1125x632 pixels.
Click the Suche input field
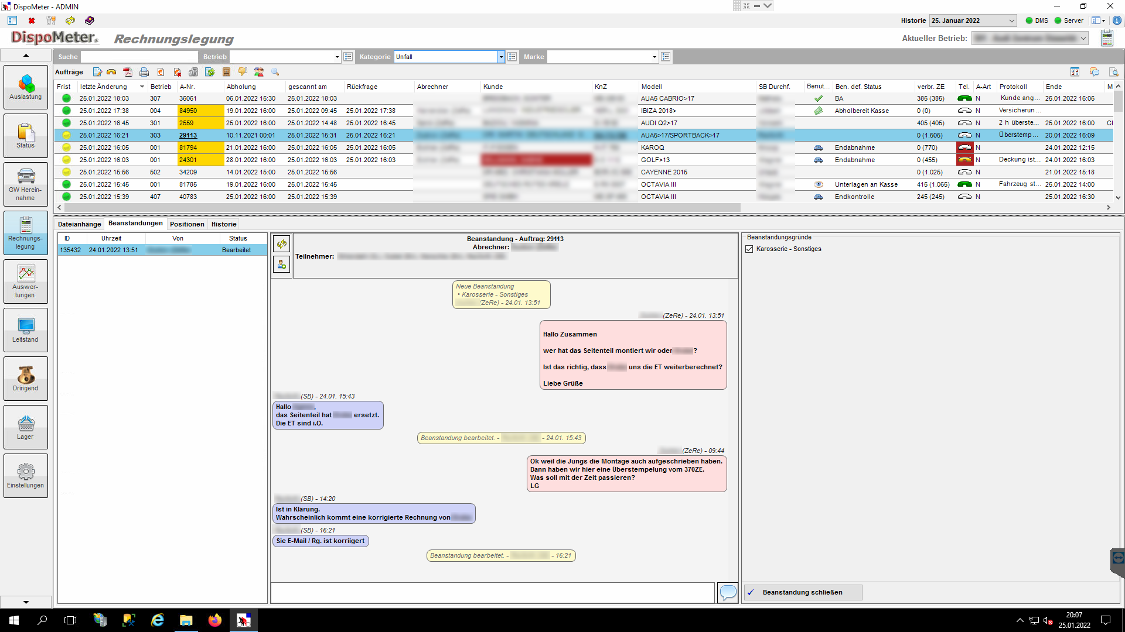(x=139, y=57)
